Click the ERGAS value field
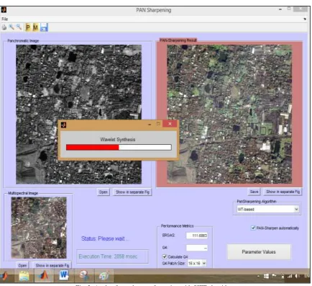 click(x=197, y=236)
